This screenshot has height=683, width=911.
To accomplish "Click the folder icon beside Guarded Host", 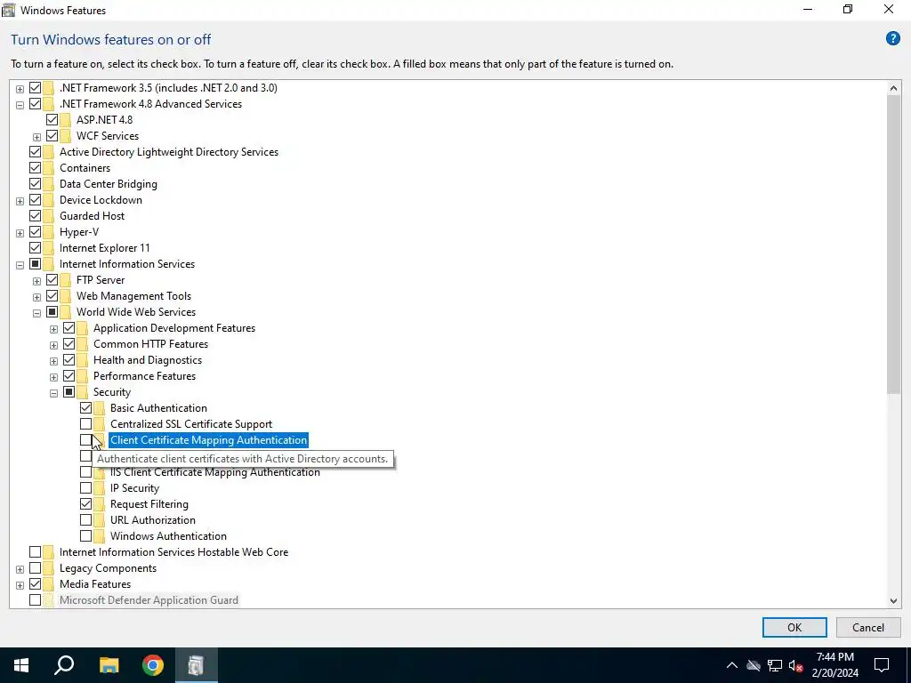I will [49, 216].
